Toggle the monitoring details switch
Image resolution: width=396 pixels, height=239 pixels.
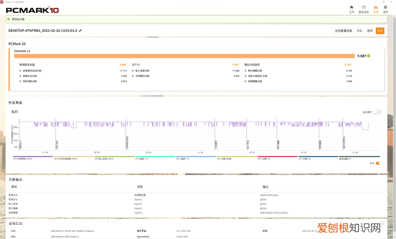tap(377, 112)
